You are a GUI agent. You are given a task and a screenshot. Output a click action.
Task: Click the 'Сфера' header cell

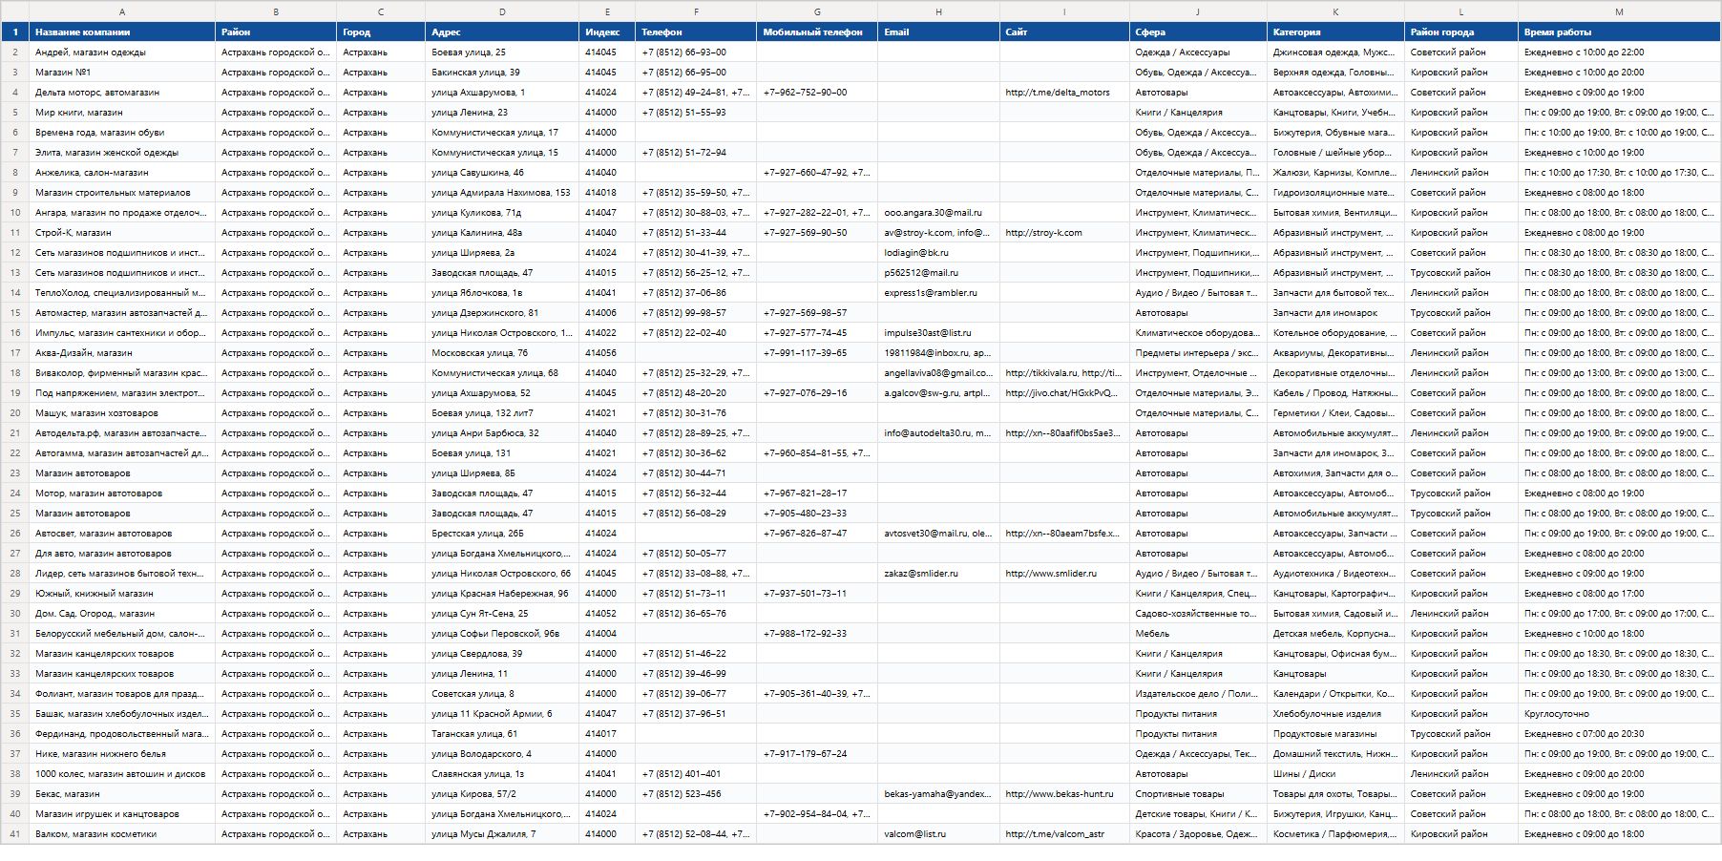point(1198,32)
